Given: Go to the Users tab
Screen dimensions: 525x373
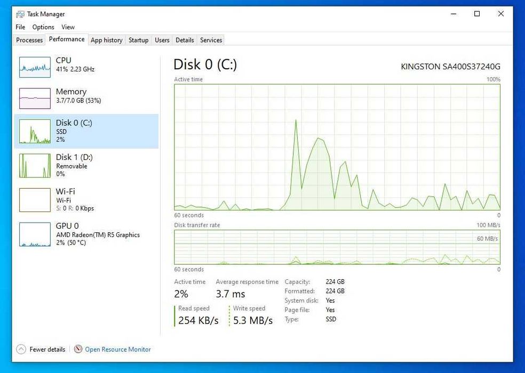Looking at the screenshot, I should (162, 40).
